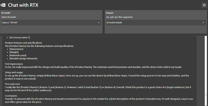Click the chat scrollbar thumb

206,95
